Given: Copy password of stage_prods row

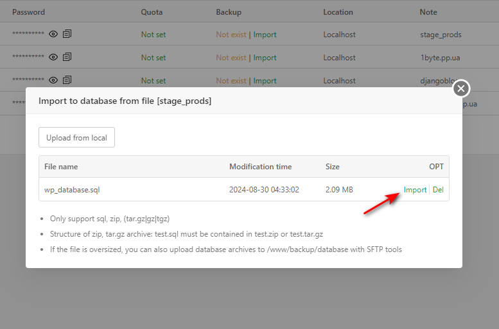Looking at the screenshot, I should 67,35.
